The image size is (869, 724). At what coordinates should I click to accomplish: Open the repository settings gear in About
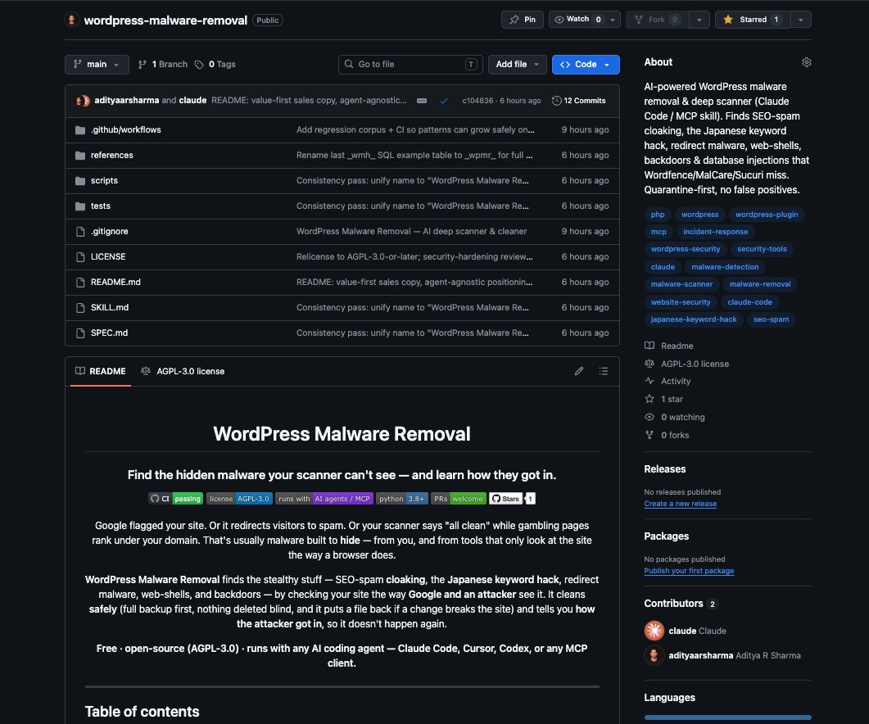tap(807, 62)
